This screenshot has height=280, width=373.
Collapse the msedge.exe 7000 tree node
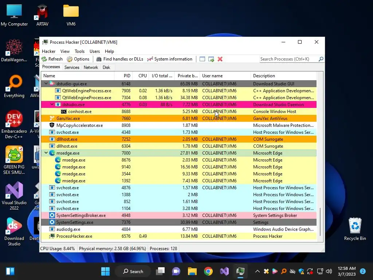click(x=46, y=153)
